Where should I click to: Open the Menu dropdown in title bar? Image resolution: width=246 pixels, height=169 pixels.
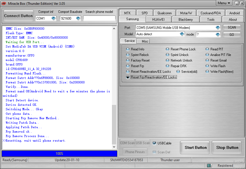pos(224,3)
